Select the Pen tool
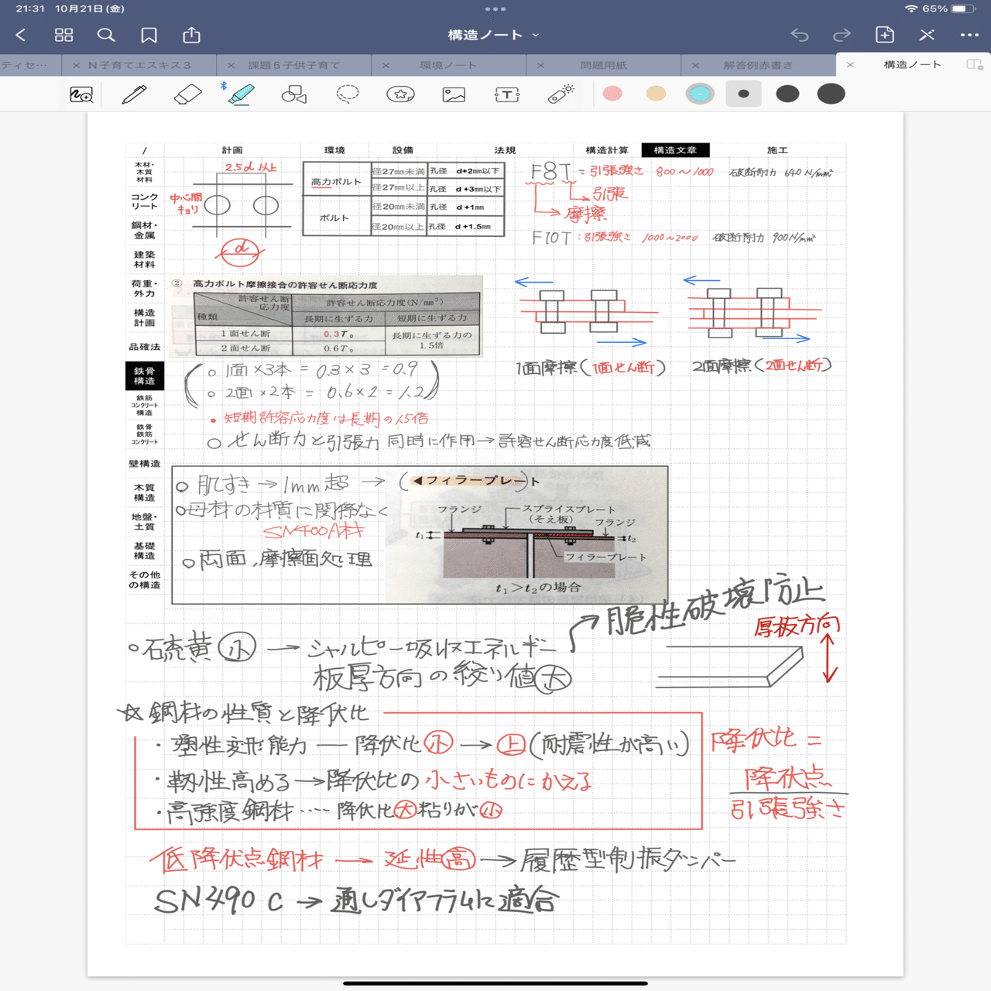Viewport: 991px width, 991px height. coord(133,94)
